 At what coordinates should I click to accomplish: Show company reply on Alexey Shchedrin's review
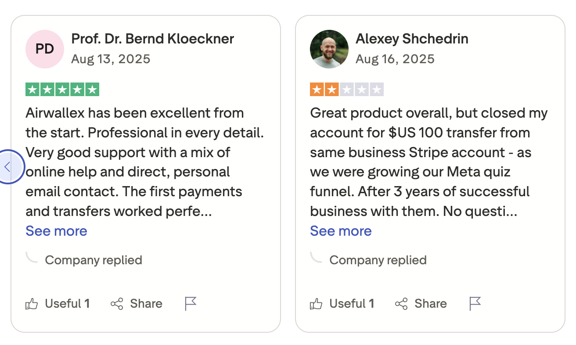point(378,260)
